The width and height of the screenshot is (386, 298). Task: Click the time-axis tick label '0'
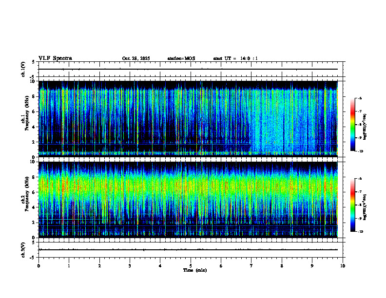[x=39, y=266]
